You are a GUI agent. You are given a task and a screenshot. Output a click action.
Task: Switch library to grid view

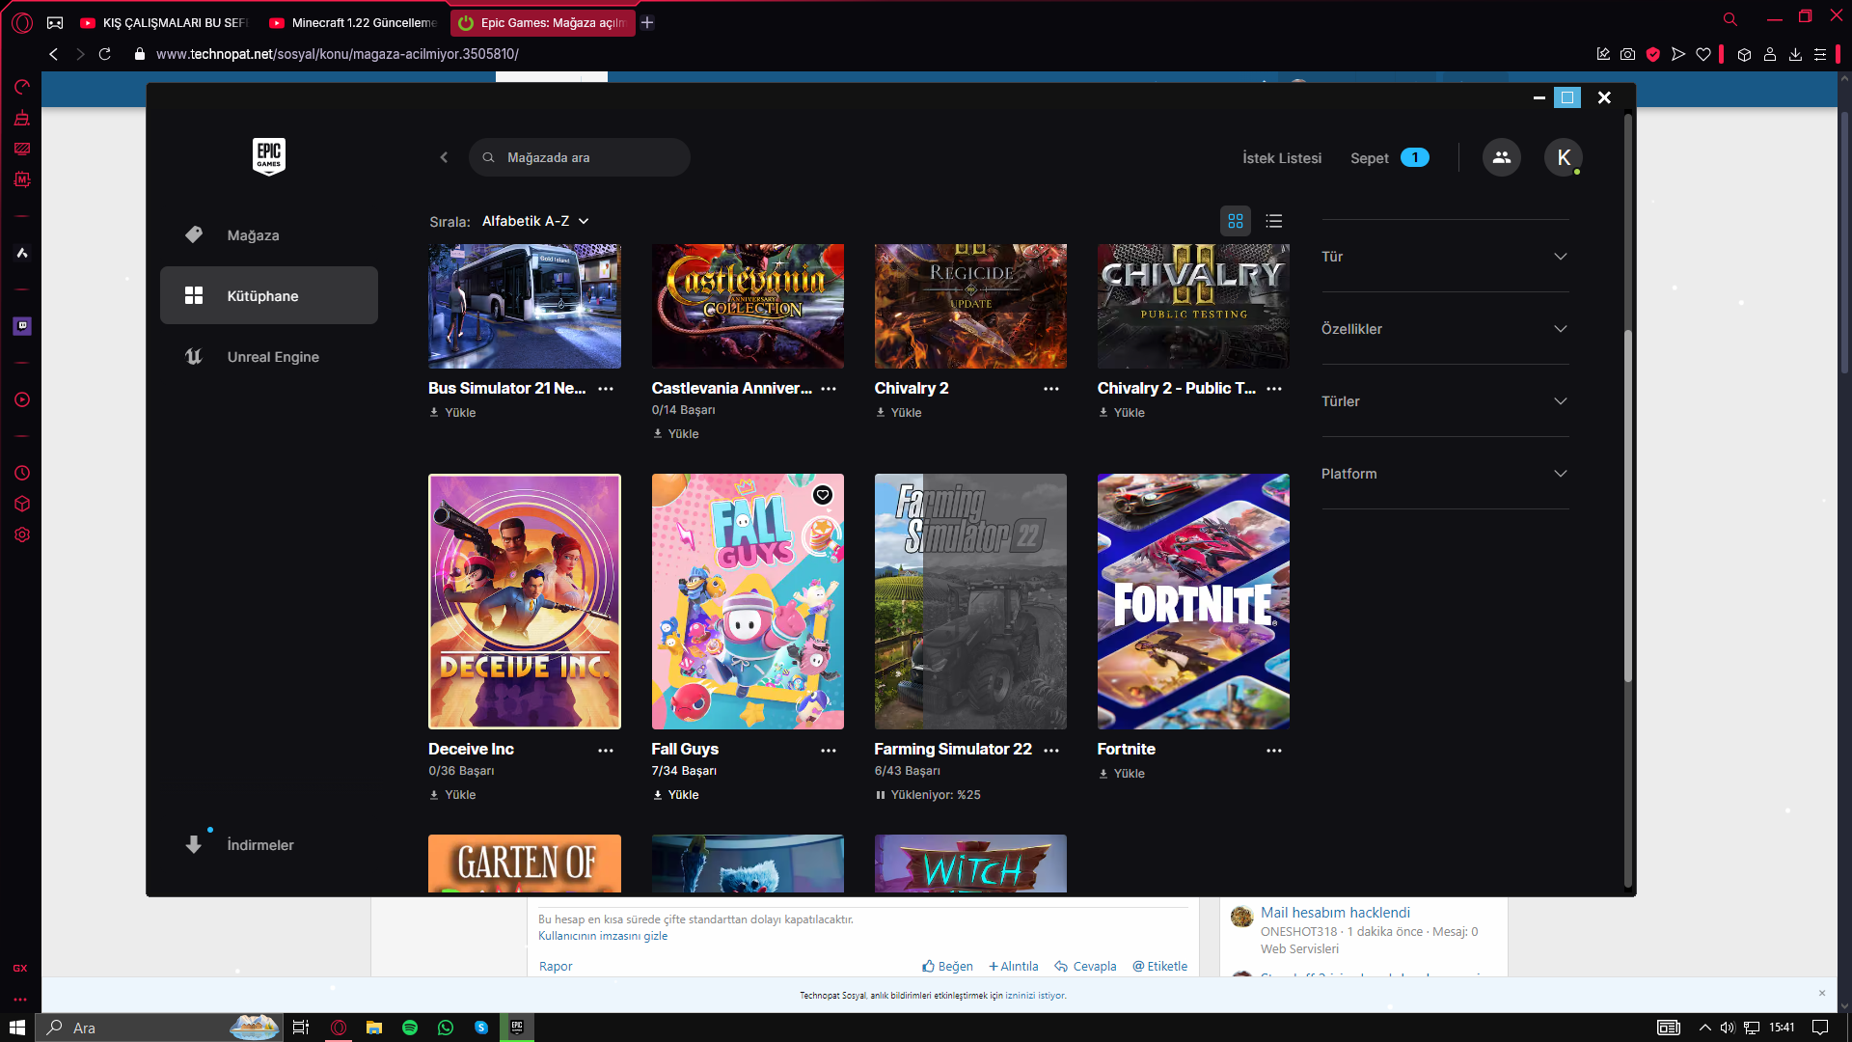(1235, 221)
